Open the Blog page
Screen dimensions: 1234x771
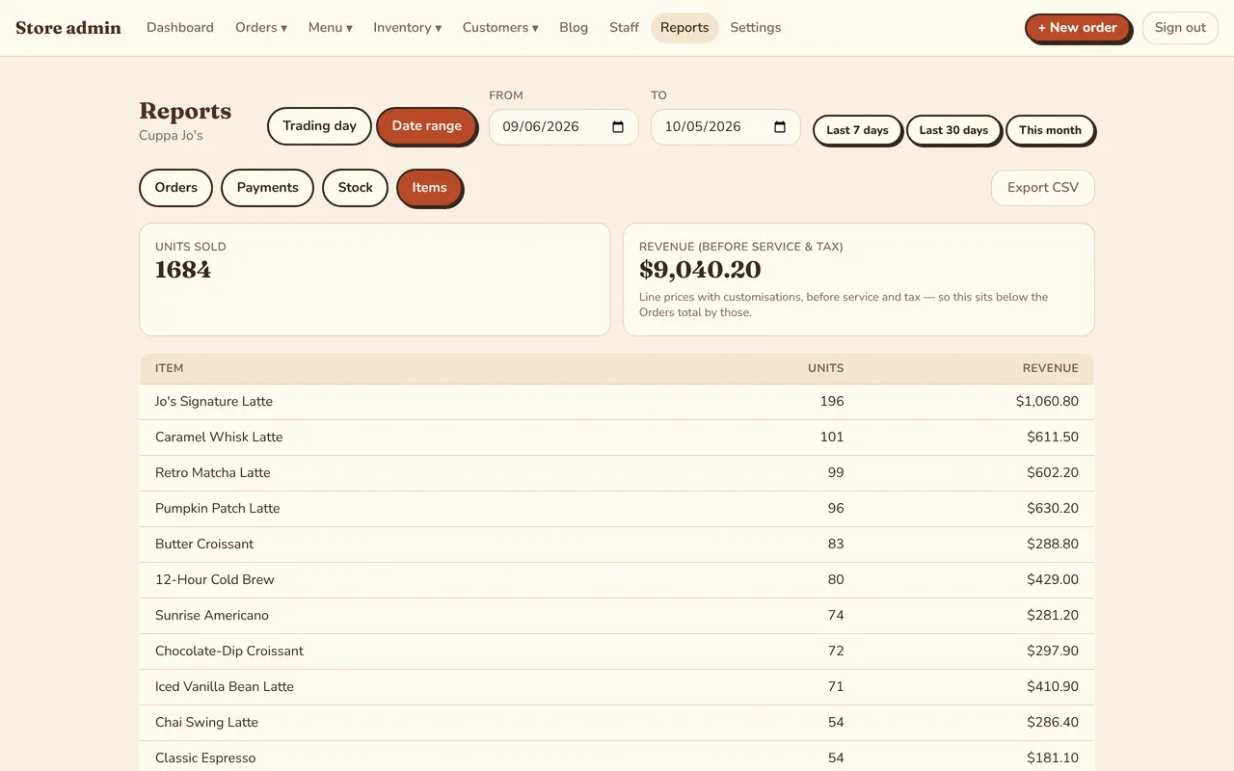574,27
